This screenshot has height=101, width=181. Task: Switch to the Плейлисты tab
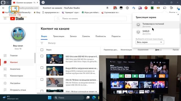point(101,36)
